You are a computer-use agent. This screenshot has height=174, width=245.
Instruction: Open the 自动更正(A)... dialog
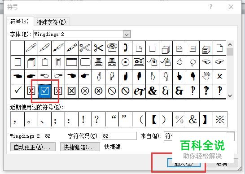[x=33, y=147]
